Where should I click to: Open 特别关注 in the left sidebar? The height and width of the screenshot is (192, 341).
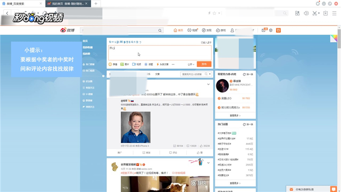pos(88,88)
